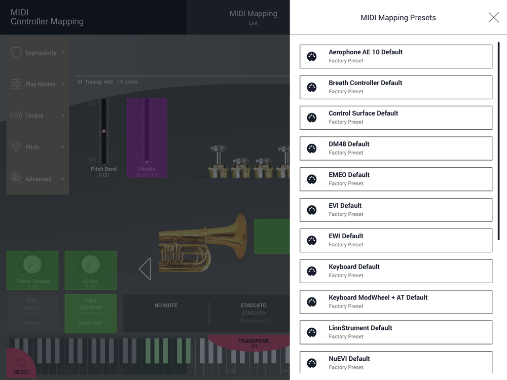Image resolution: width=507 pixels, height=380 pixels.
Task: Click the Timbre icon in sidebar
Action: [16, 116]
